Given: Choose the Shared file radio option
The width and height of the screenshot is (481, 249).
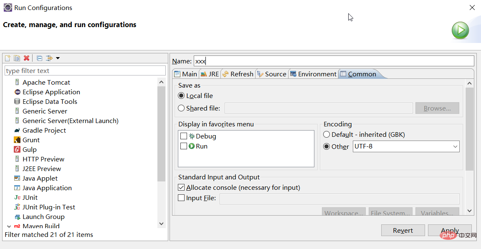Looking at the screenshot, I should [x=181, y=108].
